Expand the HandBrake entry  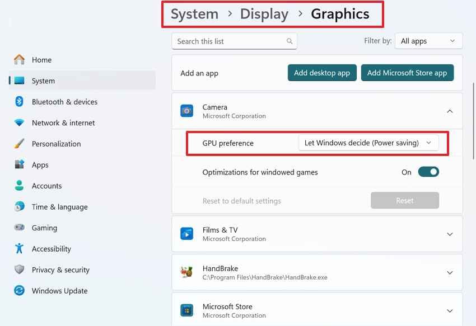(450, 273)
